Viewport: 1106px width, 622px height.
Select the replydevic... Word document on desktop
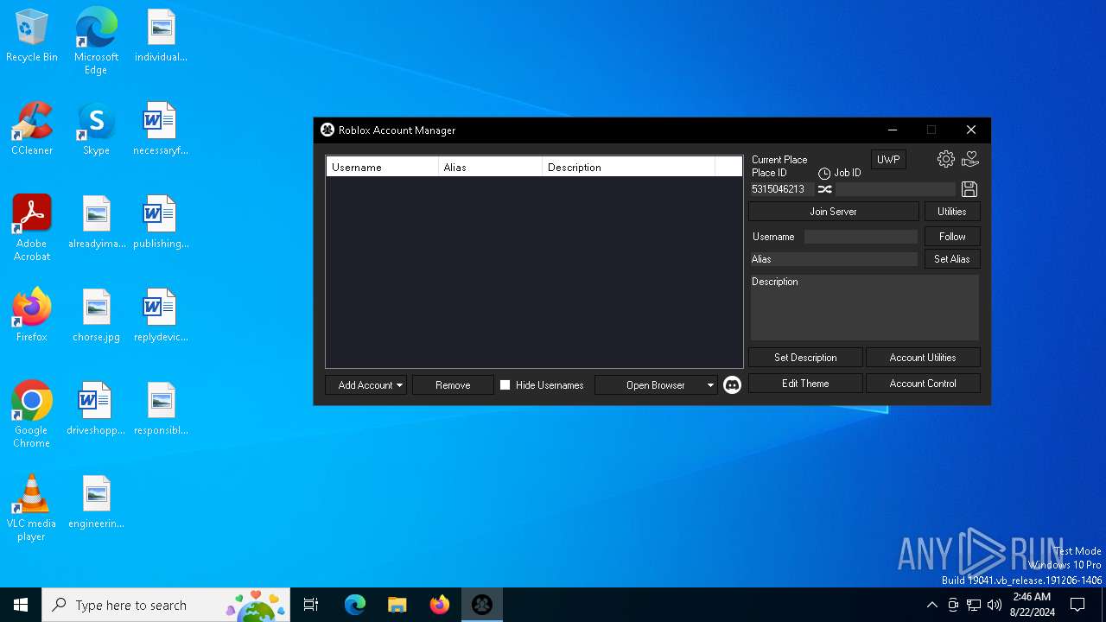pyautogui.click(x=161, y=316)
